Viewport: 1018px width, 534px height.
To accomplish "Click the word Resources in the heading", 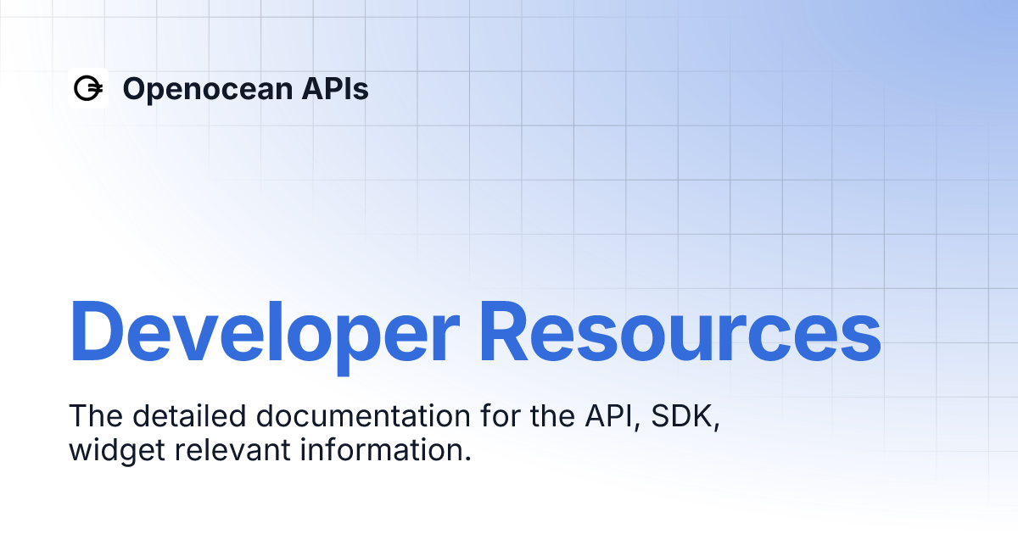I will click(x=680, y=331).
